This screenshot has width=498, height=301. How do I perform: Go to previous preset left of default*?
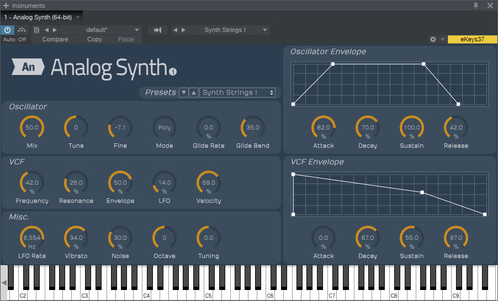point(47,30)
